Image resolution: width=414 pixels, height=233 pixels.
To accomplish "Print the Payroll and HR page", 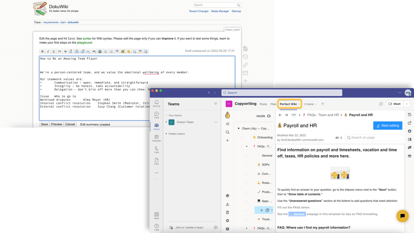I will (409, 156).
